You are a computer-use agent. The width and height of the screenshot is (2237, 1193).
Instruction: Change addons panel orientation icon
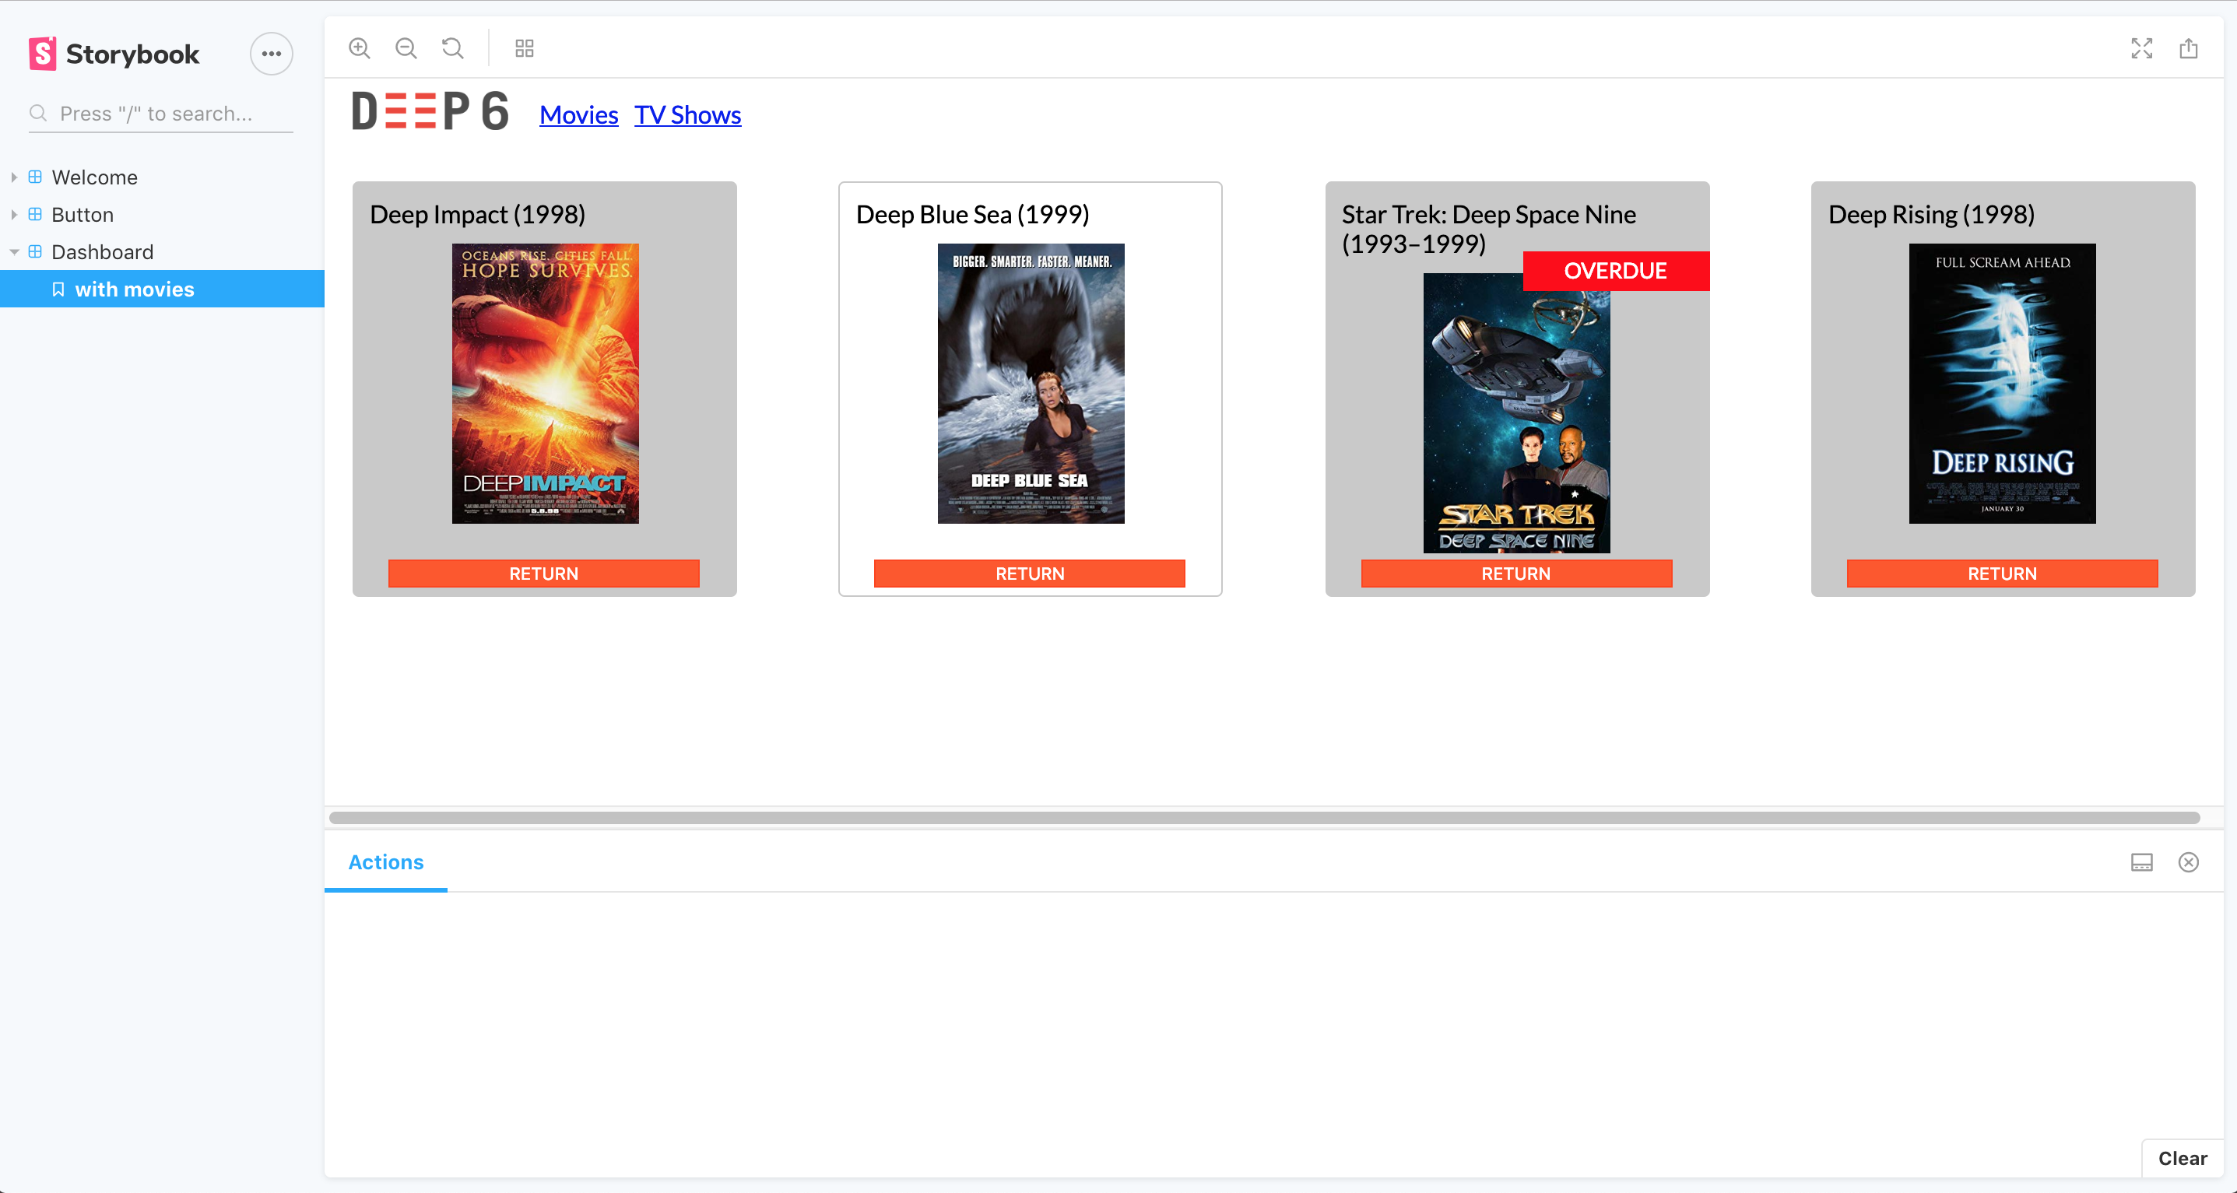(x=2141, y=862)
